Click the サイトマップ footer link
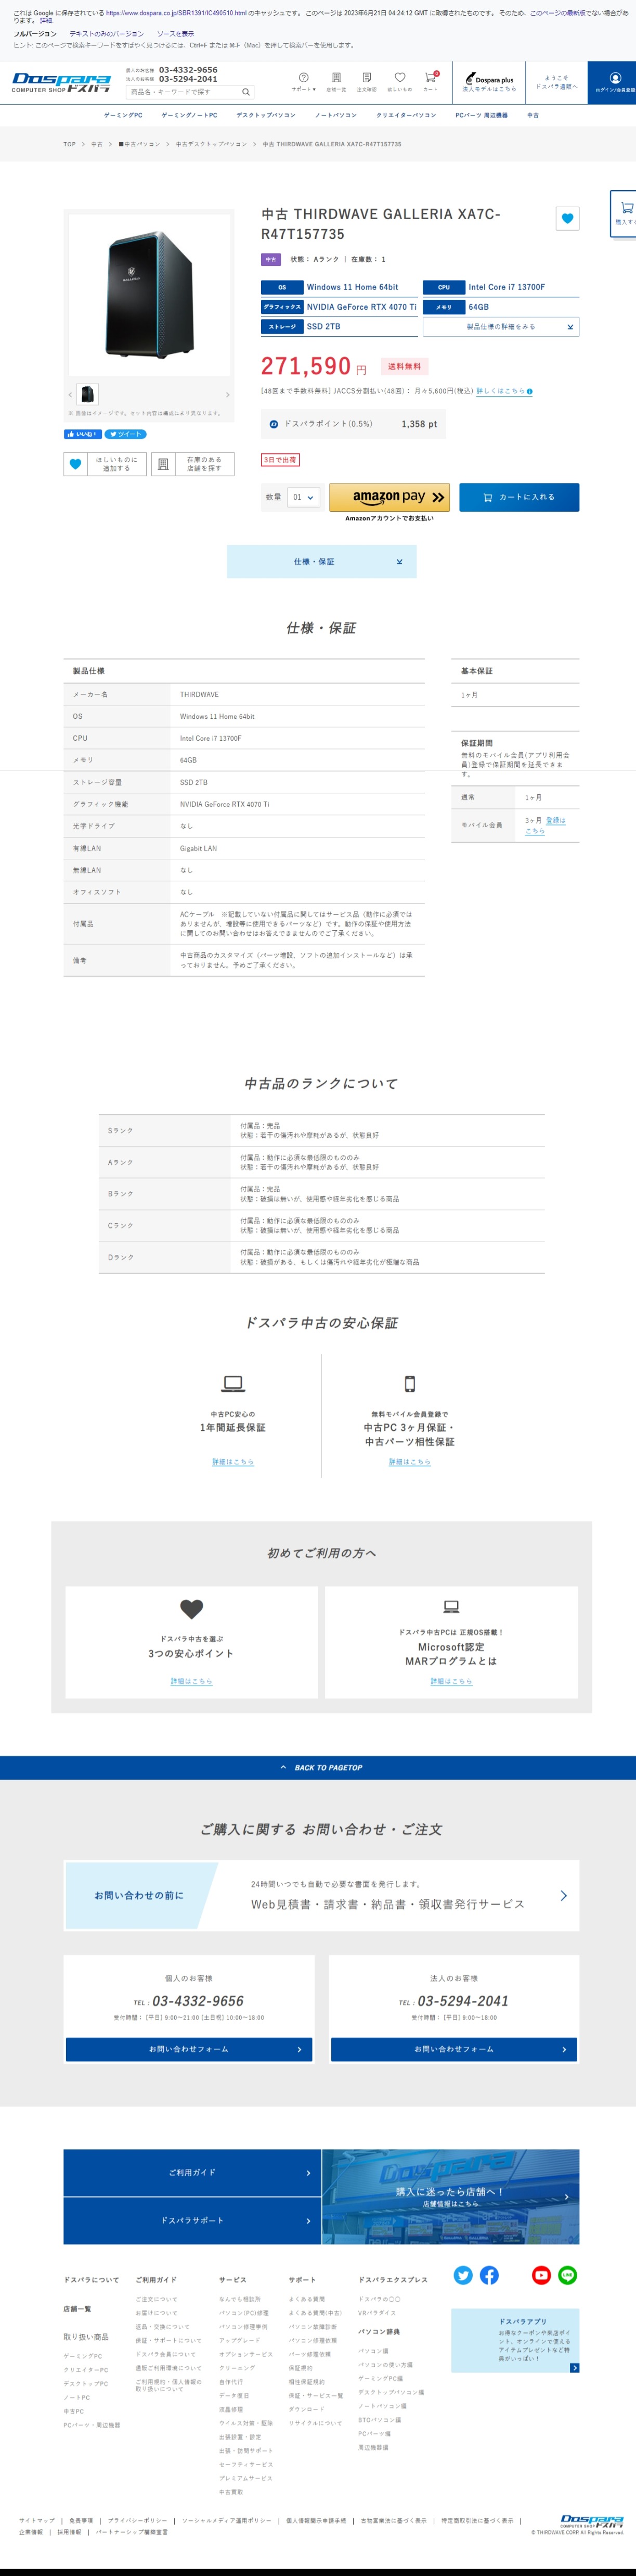Viewport: 636px width, 2576px height. click(x=37, y=2520)
